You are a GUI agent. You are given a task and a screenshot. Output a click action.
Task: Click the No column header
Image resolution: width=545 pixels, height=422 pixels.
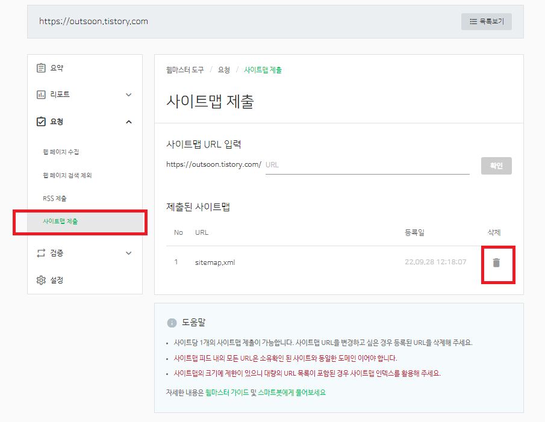click(x=178, y=232)
